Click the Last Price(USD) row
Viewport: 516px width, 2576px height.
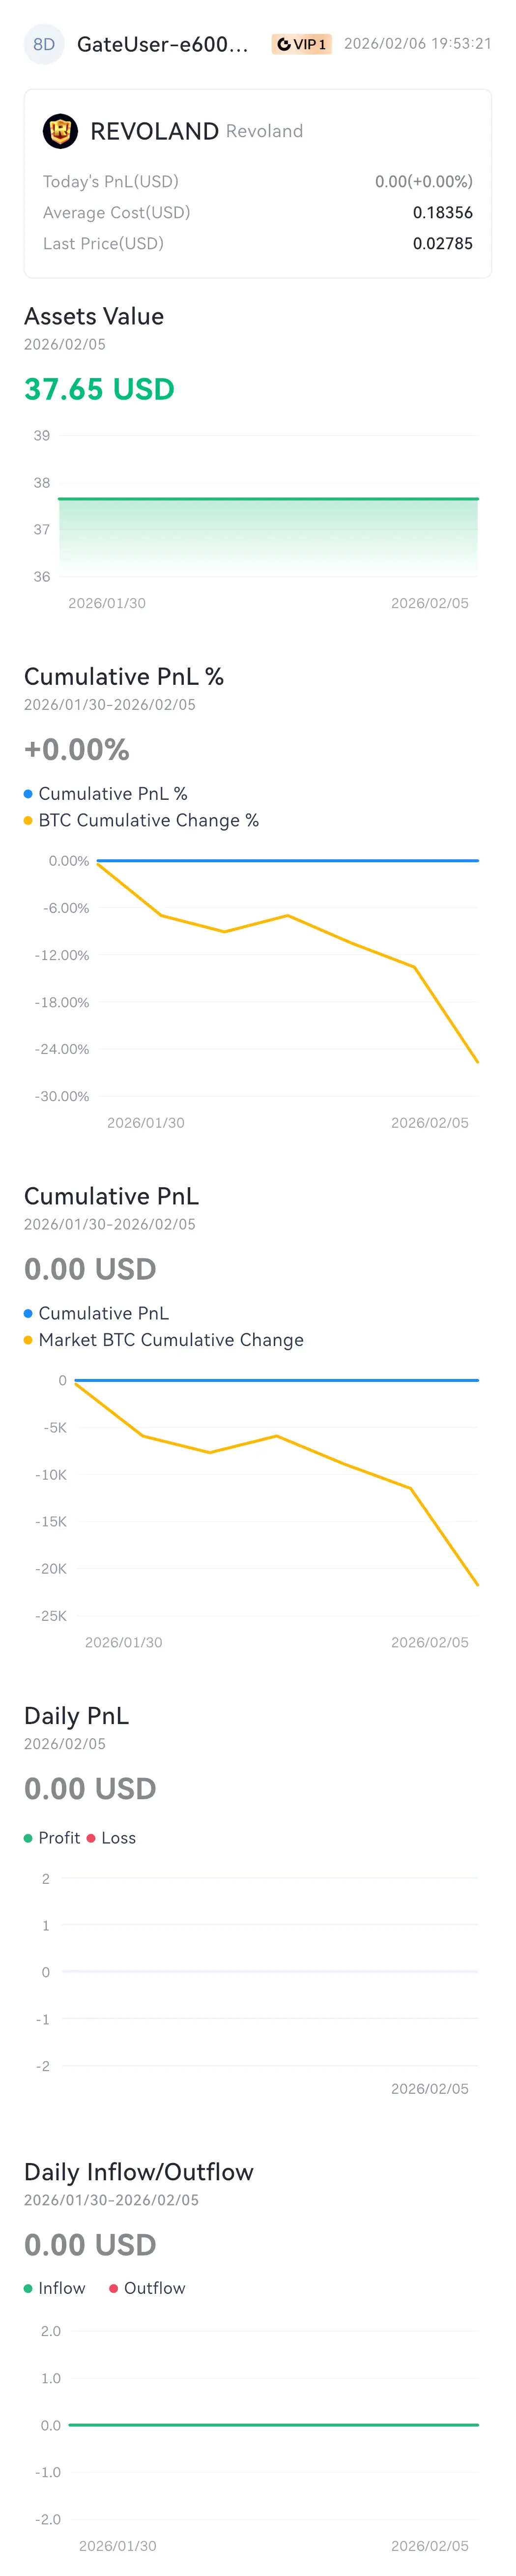click(x=258, y=243)
